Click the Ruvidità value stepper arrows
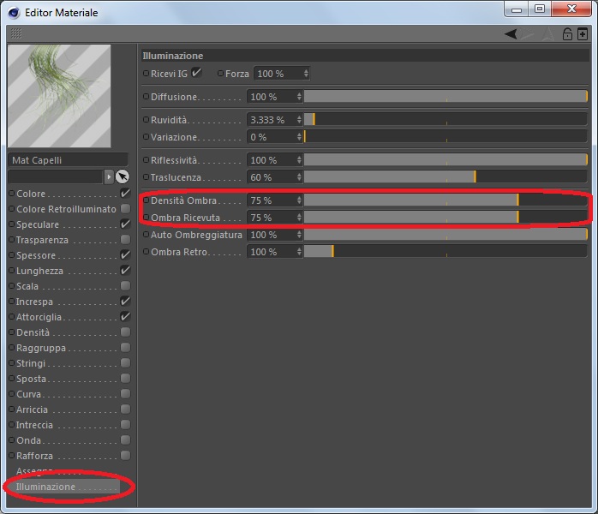This screenshot has height=514, width=598. pos(299,120)
